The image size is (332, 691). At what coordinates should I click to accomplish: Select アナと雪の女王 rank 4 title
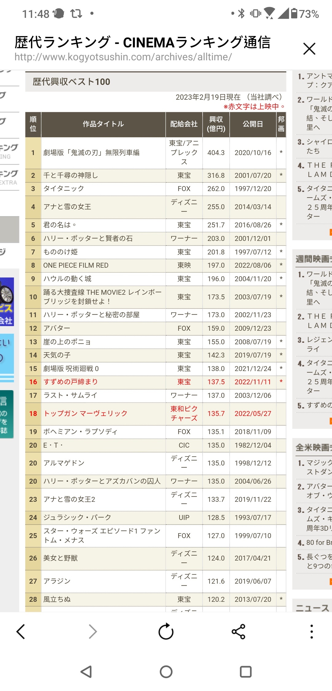[x=67, y=207]
